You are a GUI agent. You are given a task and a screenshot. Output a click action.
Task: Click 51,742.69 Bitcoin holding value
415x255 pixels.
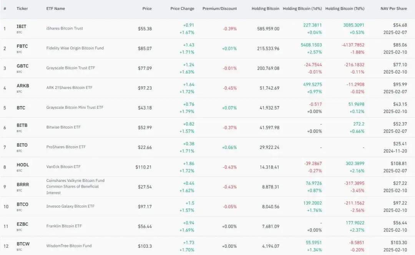pos(269,88)
